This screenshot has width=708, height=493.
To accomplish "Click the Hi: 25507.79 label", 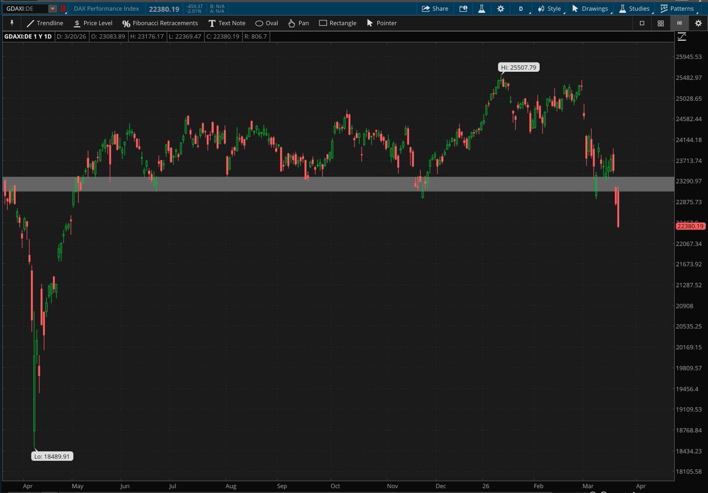I will (x=520, y=67).
